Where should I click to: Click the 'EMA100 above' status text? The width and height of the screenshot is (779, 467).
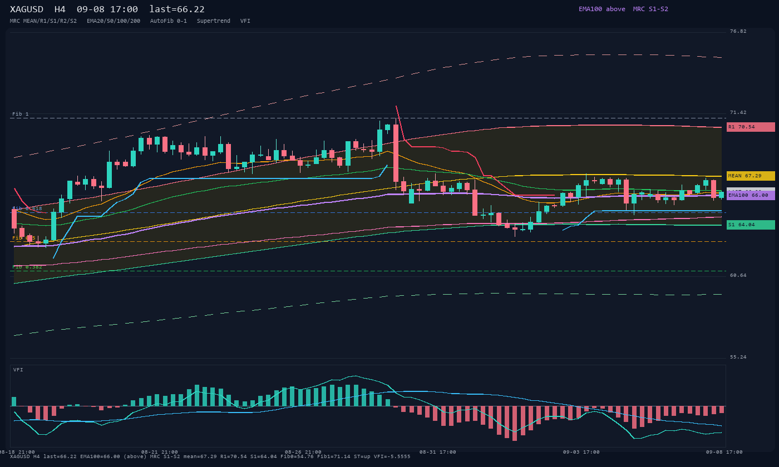[x=602, y=9]
